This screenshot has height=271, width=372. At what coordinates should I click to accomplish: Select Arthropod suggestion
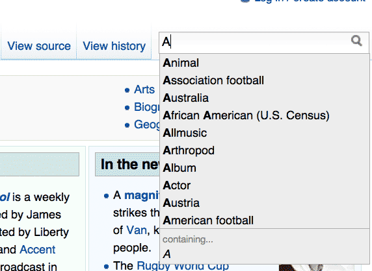coord(265,150)
